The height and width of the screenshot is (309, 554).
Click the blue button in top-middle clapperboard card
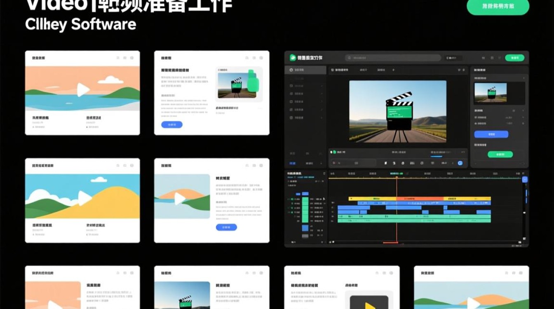pos(171,124)
